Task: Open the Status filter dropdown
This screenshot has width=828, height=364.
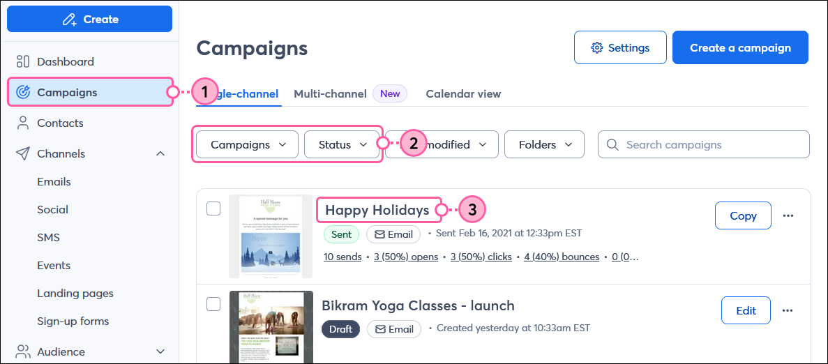Action: [342, 145]
